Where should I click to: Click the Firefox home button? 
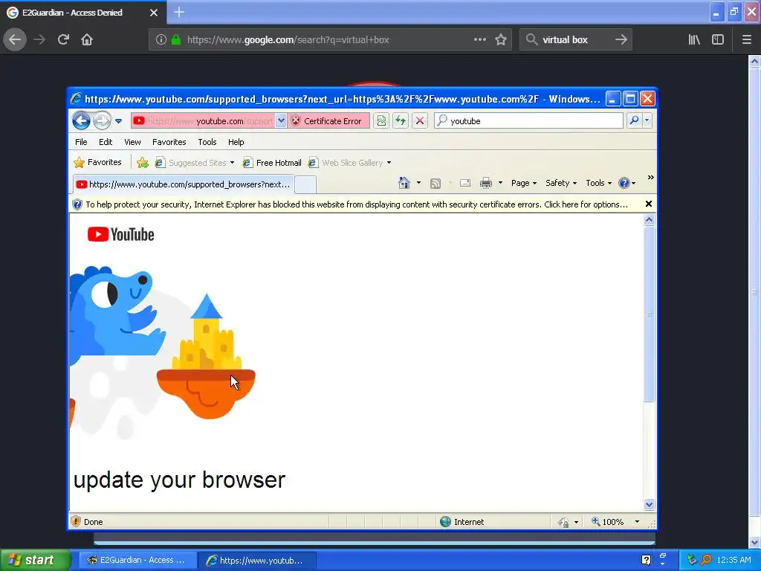87,39
